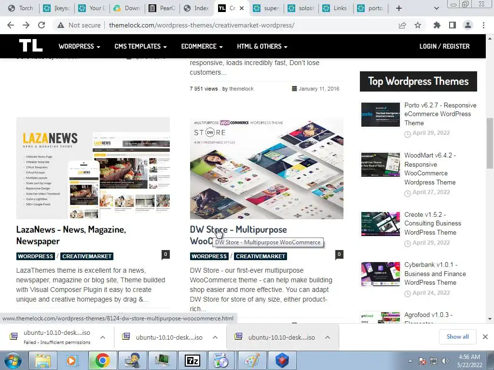Click the address bar URL field

click(202, 25)
